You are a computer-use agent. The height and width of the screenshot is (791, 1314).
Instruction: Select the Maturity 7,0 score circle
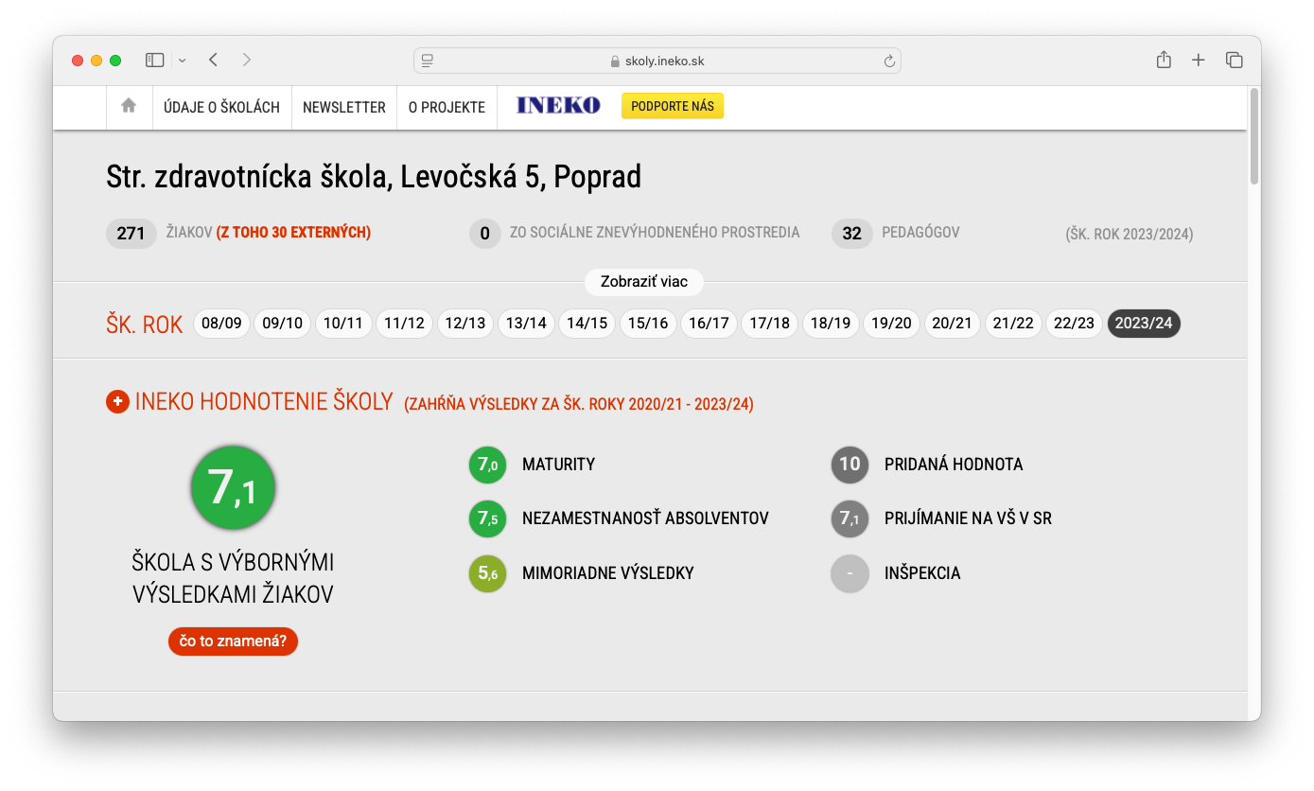[x=487, y=465]
